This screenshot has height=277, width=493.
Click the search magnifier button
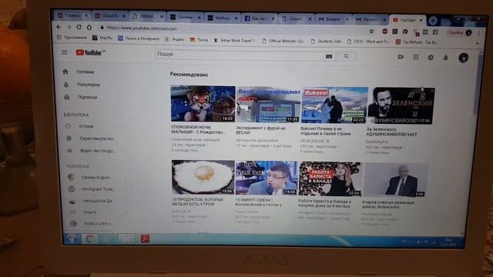tap(346, 56)
